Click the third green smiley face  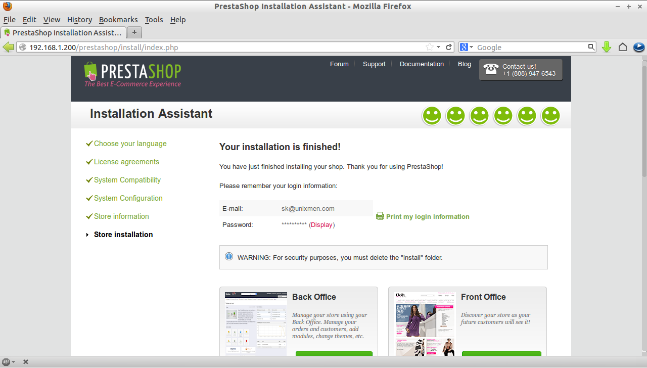[x=479, y=116]
